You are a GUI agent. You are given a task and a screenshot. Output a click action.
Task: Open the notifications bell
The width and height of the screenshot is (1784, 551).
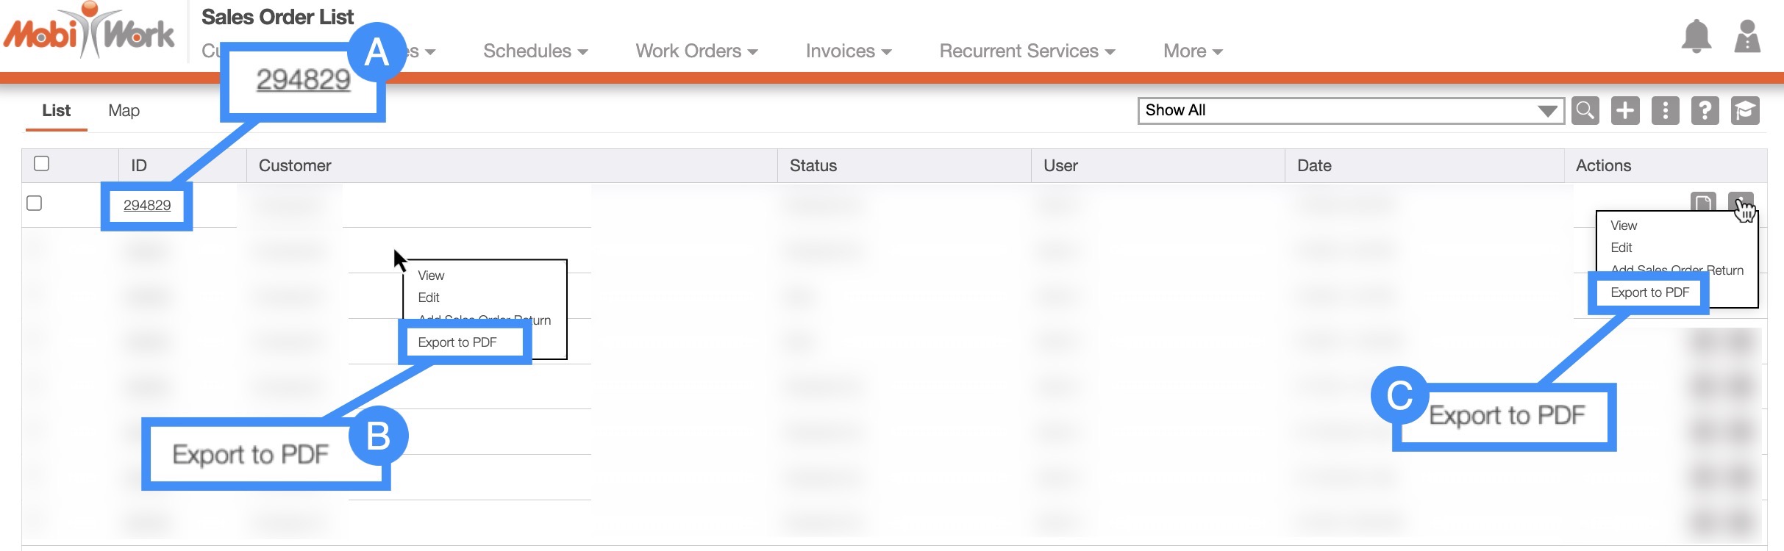1696,37
